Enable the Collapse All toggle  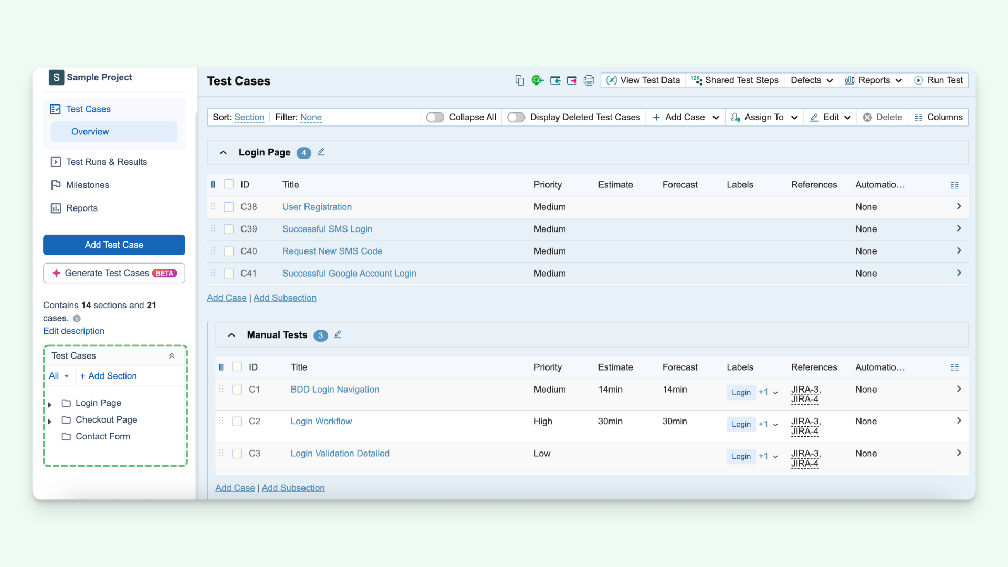pos(435,117)
